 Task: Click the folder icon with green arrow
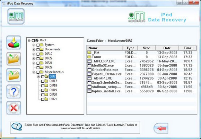coord(14,75)
